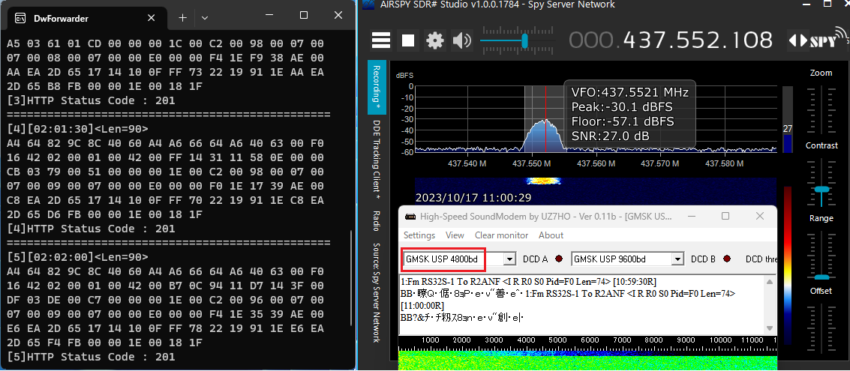The width and height of the screenshot is (850, 371).
Task: Open SoundModem About menu
Action: coord(551,235)
